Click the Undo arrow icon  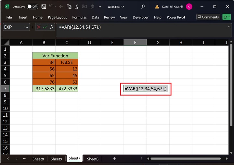click(x=51, y=6)
